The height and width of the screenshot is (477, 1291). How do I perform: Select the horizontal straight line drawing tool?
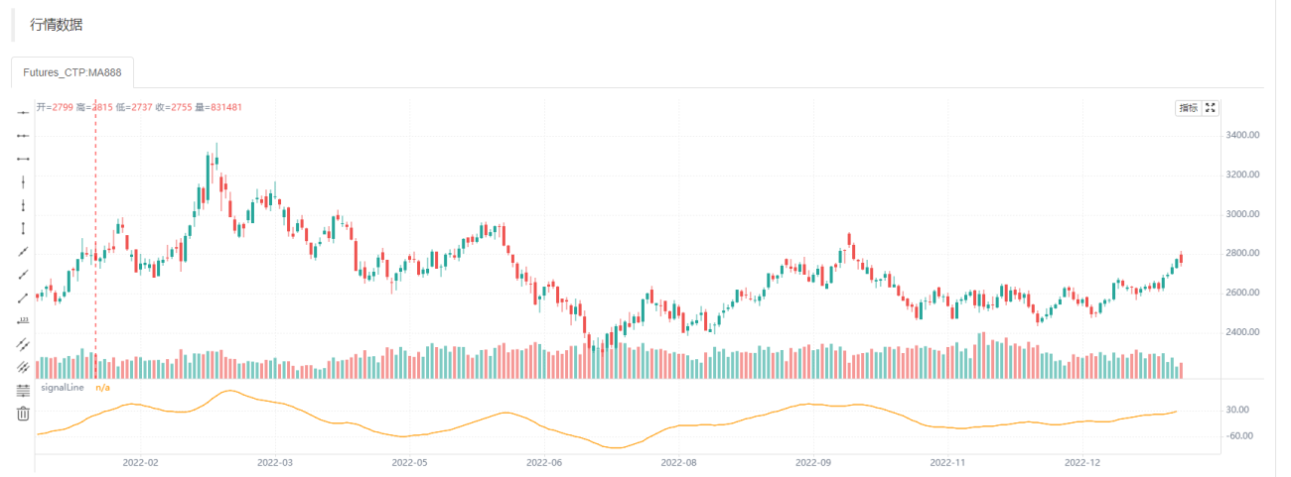(x=24, y=113)
